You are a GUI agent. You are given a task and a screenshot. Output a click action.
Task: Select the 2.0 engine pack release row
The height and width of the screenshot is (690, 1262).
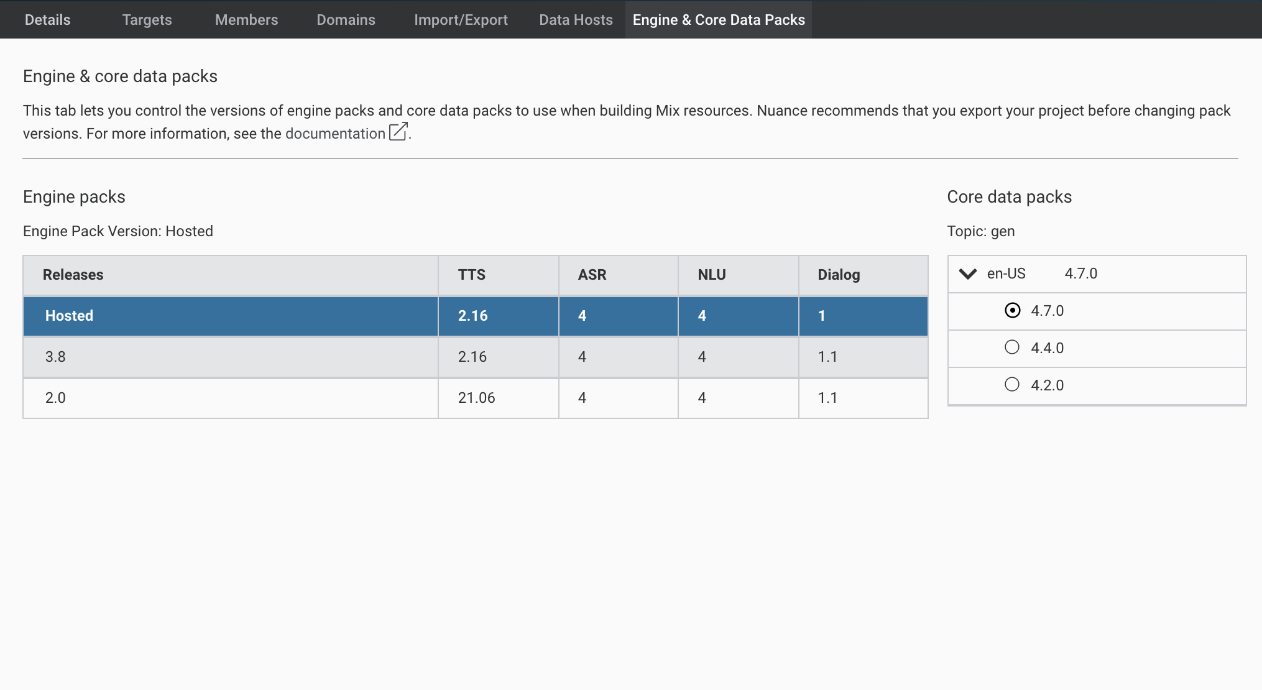[x=230, y=398]
